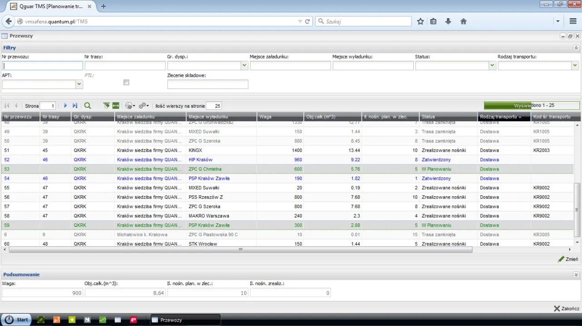Expand the Status filter dropdown
The height and width of the screenshot is (326, 582).
click(492, 66)
